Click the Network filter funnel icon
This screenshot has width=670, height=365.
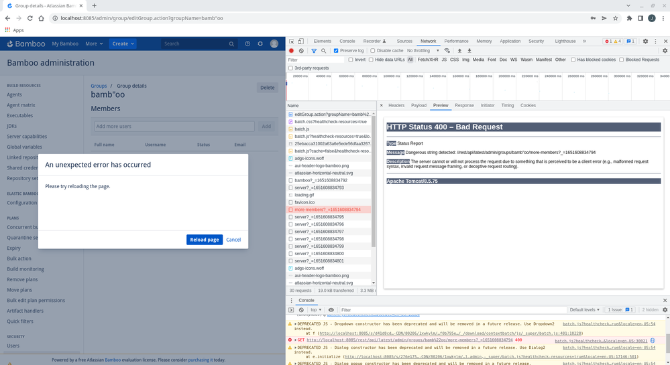[x=314, y=51]
